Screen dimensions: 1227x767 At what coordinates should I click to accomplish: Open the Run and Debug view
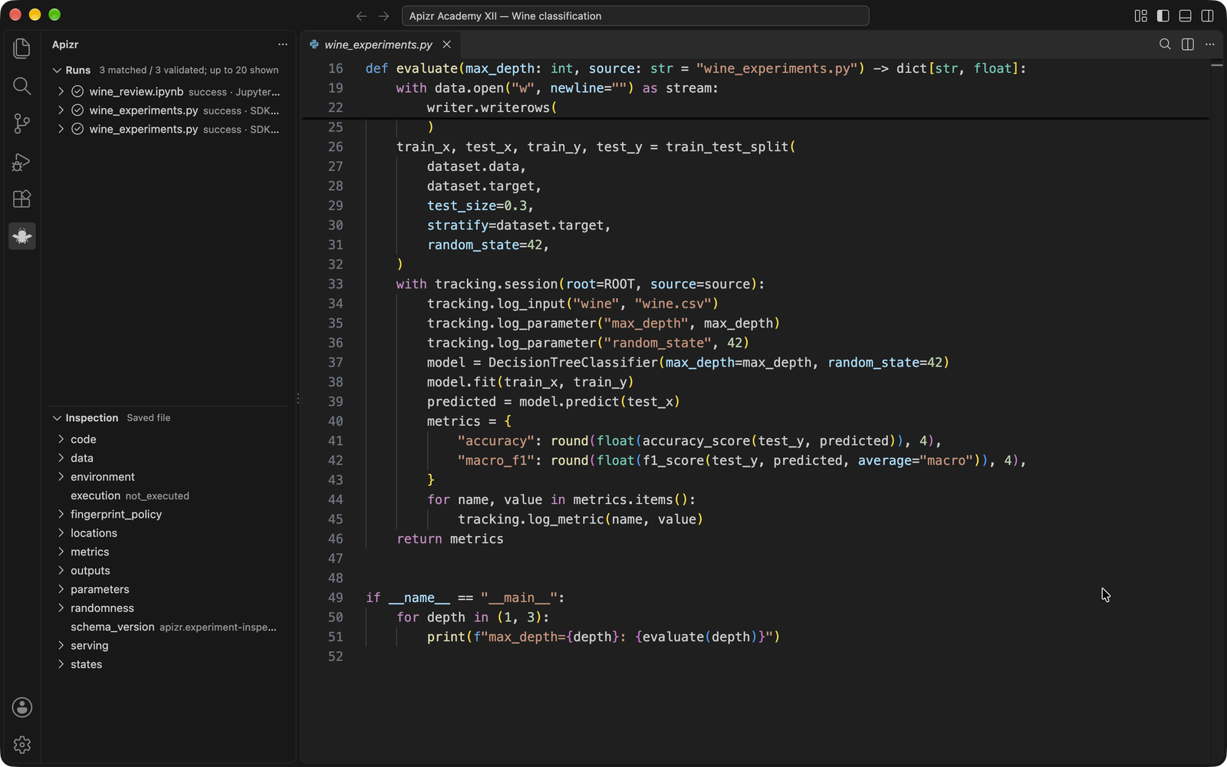(x=21, y=161)
